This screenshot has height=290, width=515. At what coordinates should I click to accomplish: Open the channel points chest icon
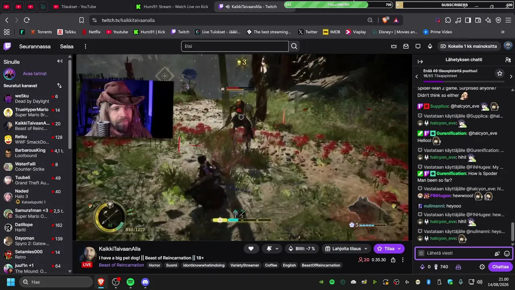458,267
